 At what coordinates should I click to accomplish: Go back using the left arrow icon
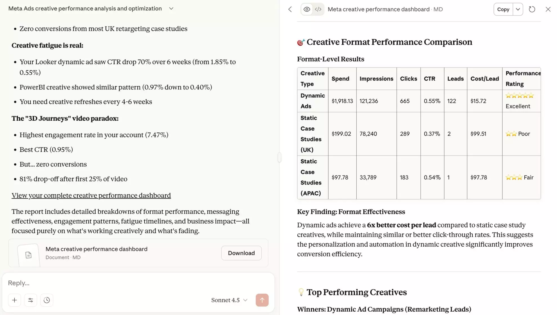click(x=290, y=9)
